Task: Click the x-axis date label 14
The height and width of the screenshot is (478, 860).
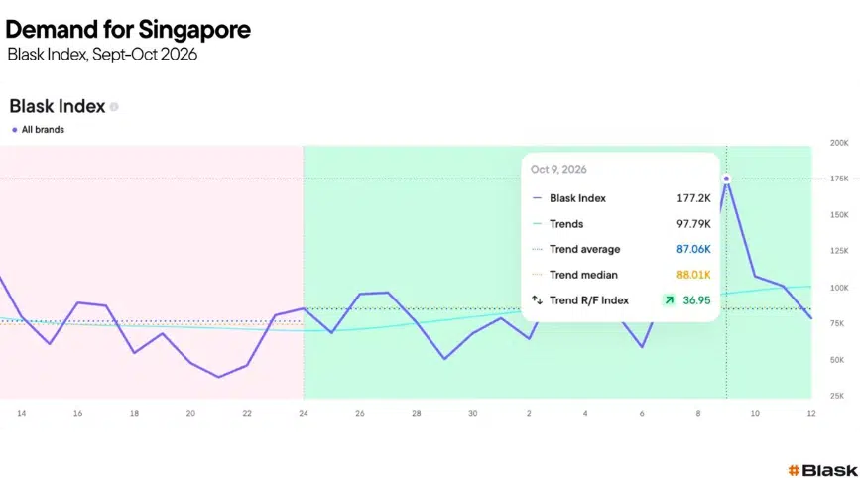Action: click(22, 413)
